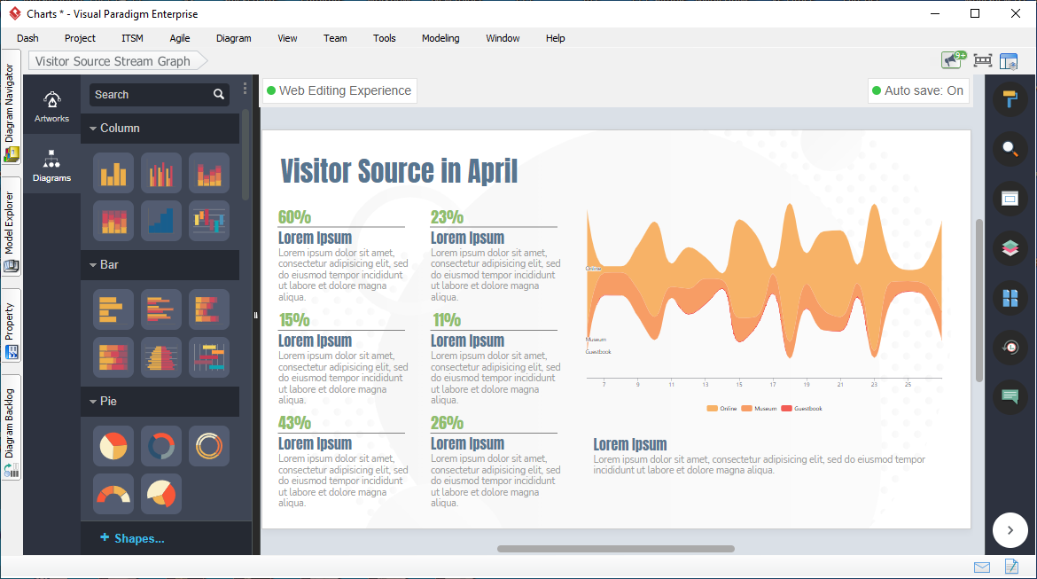Image resolution: width=1037 pixels, height=579 pixels.
Task: Toggle the Online series in chart legend
Action: (x=721, y=409)
